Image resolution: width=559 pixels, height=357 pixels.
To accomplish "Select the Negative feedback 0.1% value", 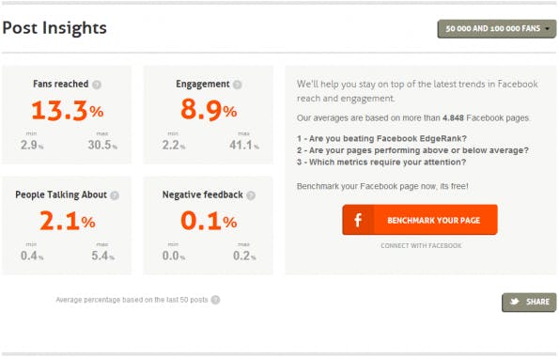I will tap(209, 221).
